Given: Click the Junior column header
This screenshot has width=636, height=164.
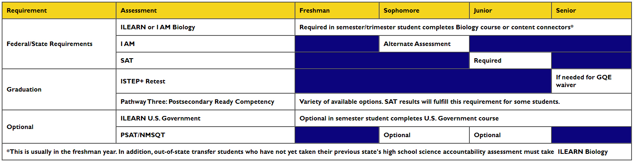Looking at the screenshot, I should pyautogui.click(x=510, y=11).
